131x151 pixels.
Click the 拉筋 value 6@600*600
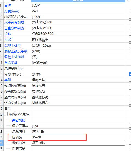pyautogui.click(x=43, y=34)
